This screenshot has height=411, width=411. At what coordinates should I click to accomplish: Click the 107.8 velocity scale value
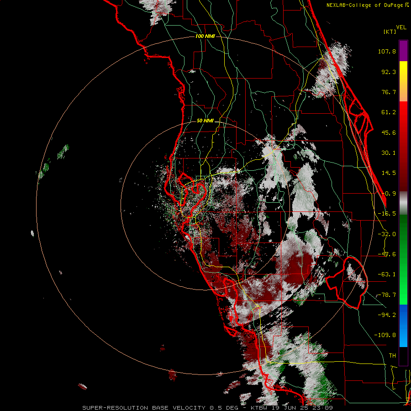click(x=387, y=51)
